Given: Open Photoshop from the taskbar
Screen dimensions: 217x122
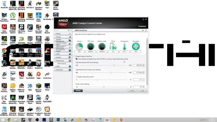Looking at the screenshot, I should point(58,120).
